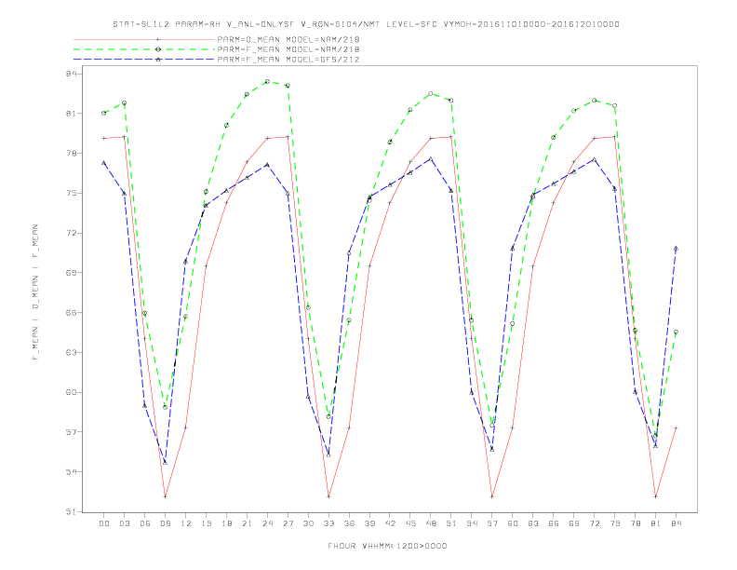Click the y-axis tick label 75
The height and width of the screenshot is (570, 737).
coord(71,194)
